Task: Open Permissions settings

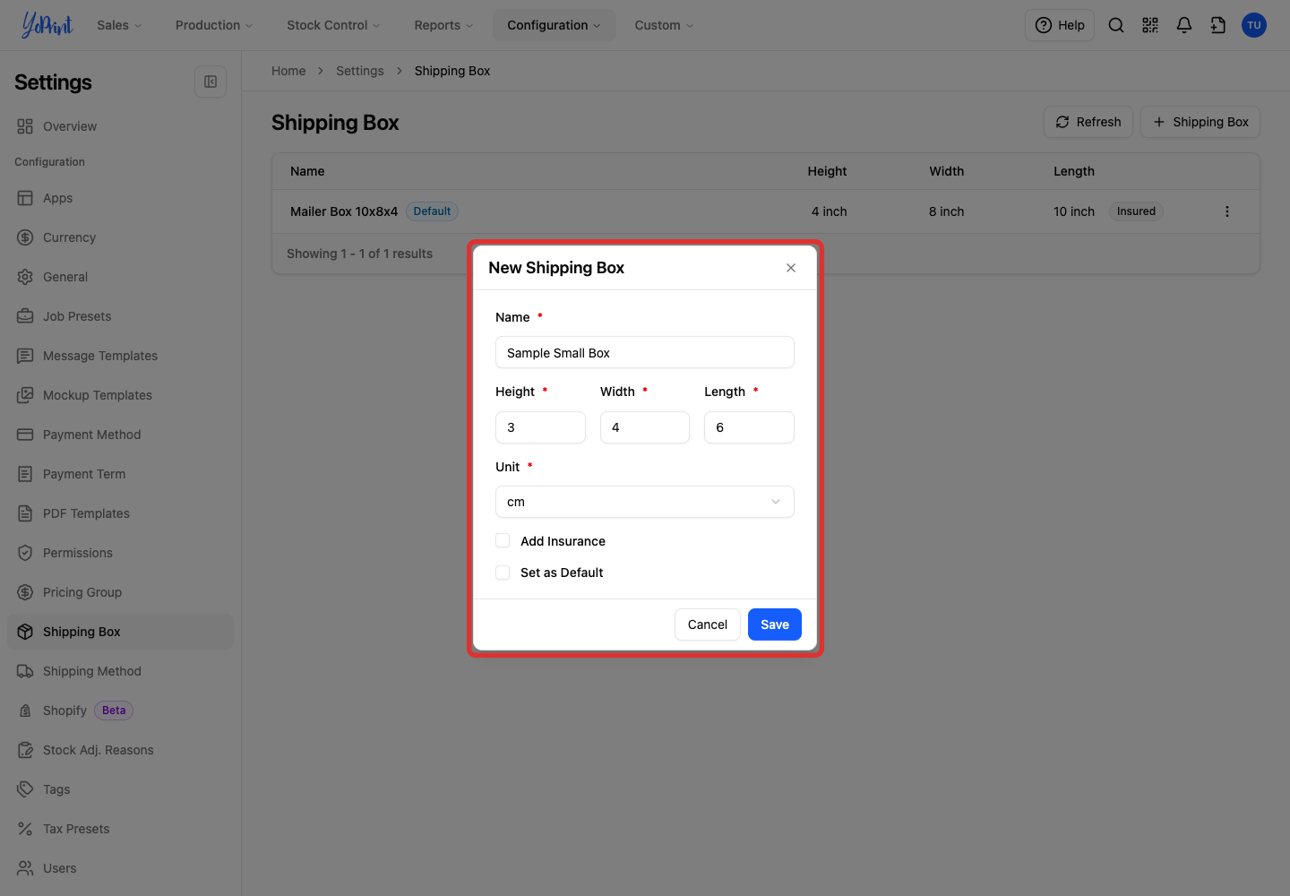Action: coord(120,553)
